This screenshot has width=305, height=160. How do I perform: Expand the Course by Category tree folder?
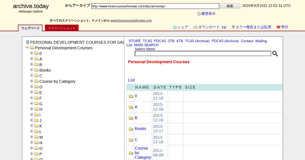32,81
